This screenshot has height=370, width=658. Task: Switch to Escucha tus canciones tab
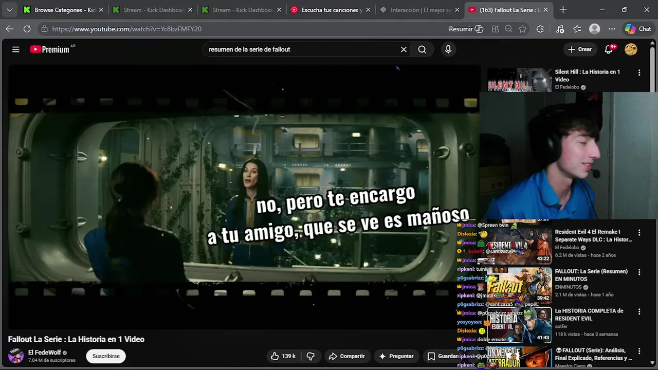(x=330, y=10)
